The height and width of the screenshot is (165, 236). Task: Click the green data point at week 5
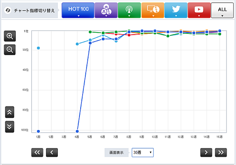point(90,32)
